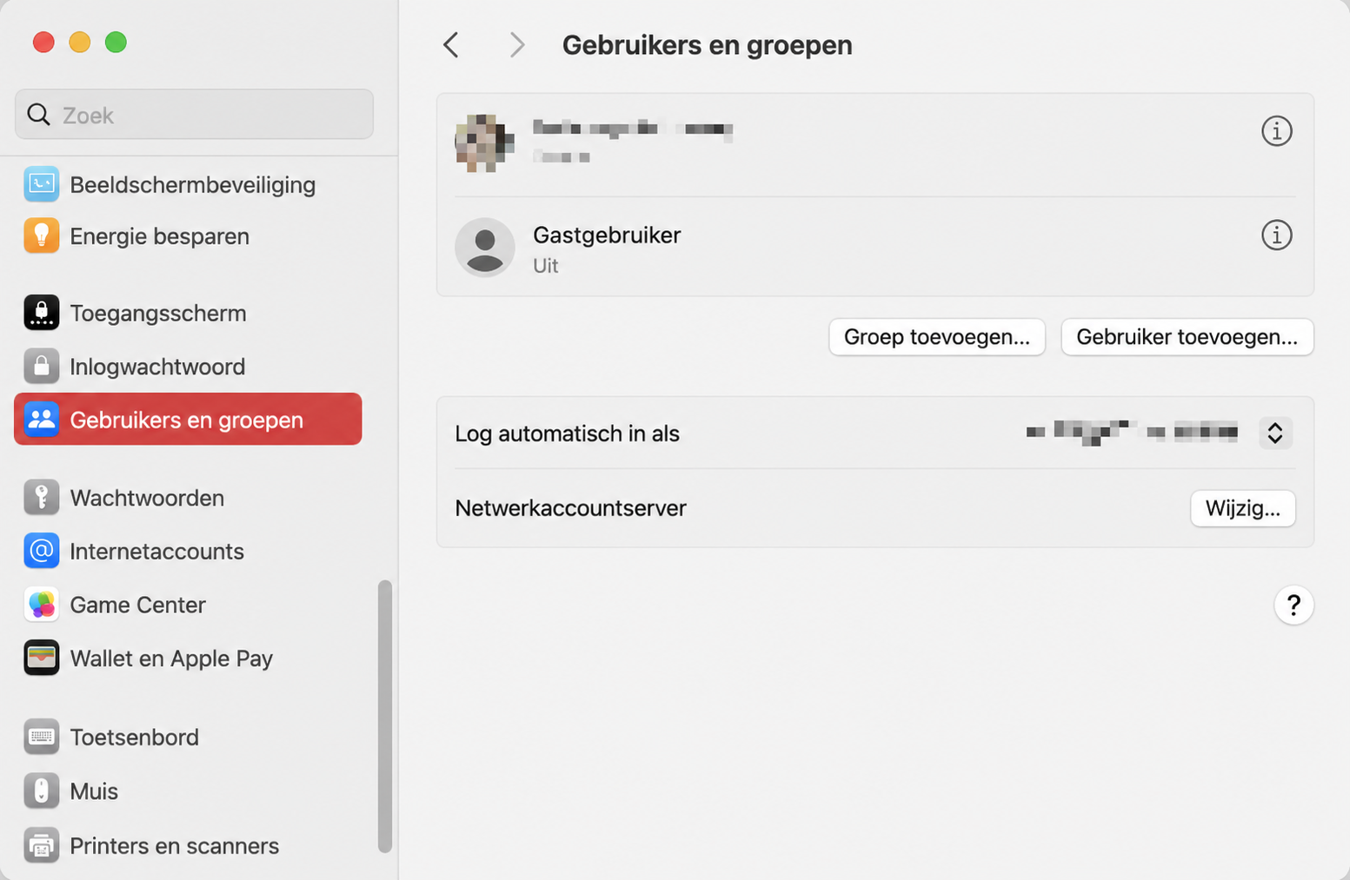
Task: Focus the Zoek search field
Action: 194,114
